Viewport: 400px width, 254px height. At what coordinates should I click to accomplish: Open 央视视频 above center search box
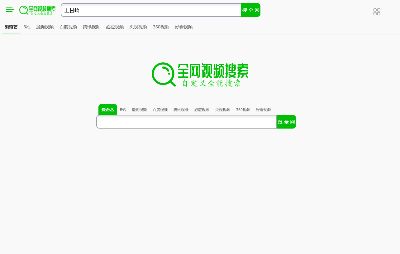click(x=223, y=110)
